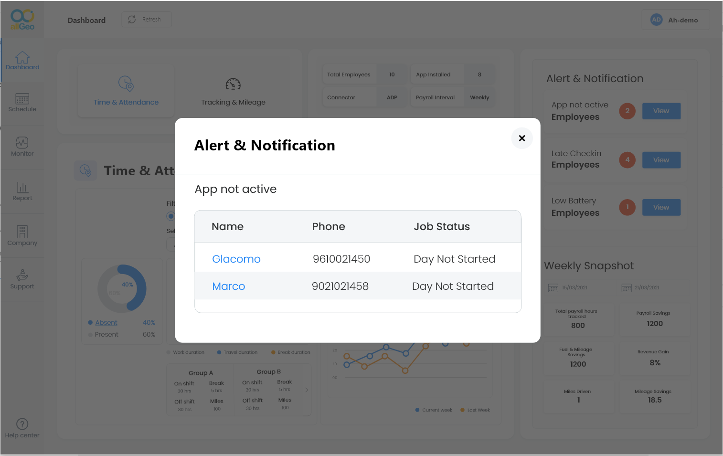Click the allGeo logo
This screenshot has width=723, height=456.
pyautogui.click(x=22, y=20)
